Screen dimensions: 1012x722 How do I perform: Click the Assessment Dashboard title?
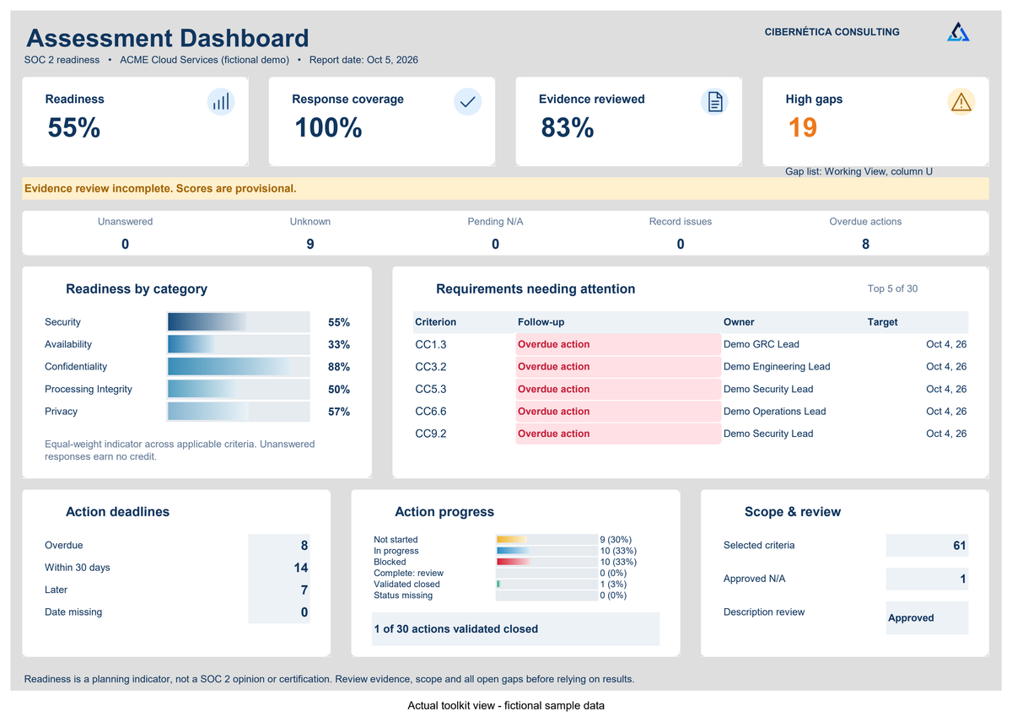[168, 38]
